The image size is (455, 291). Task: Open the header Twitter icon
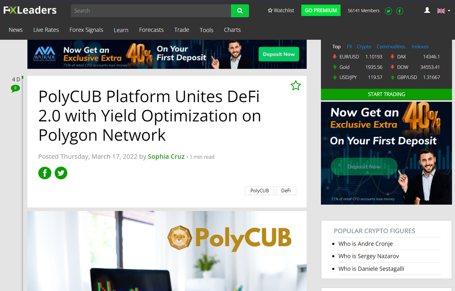[389, 11]
